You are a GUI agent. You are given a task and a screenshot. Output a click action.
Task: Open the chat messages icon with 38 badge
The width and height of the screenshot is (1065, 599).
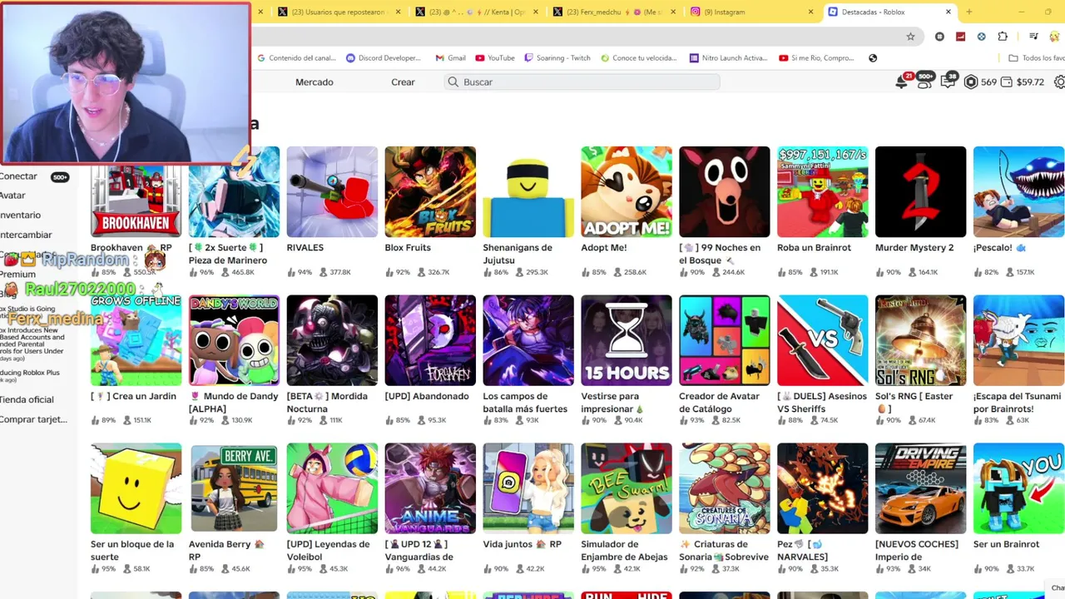(948, 82)
